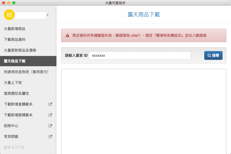
Task: Click the yellow 拍 logo icon
Action: (x=9, y=15)
